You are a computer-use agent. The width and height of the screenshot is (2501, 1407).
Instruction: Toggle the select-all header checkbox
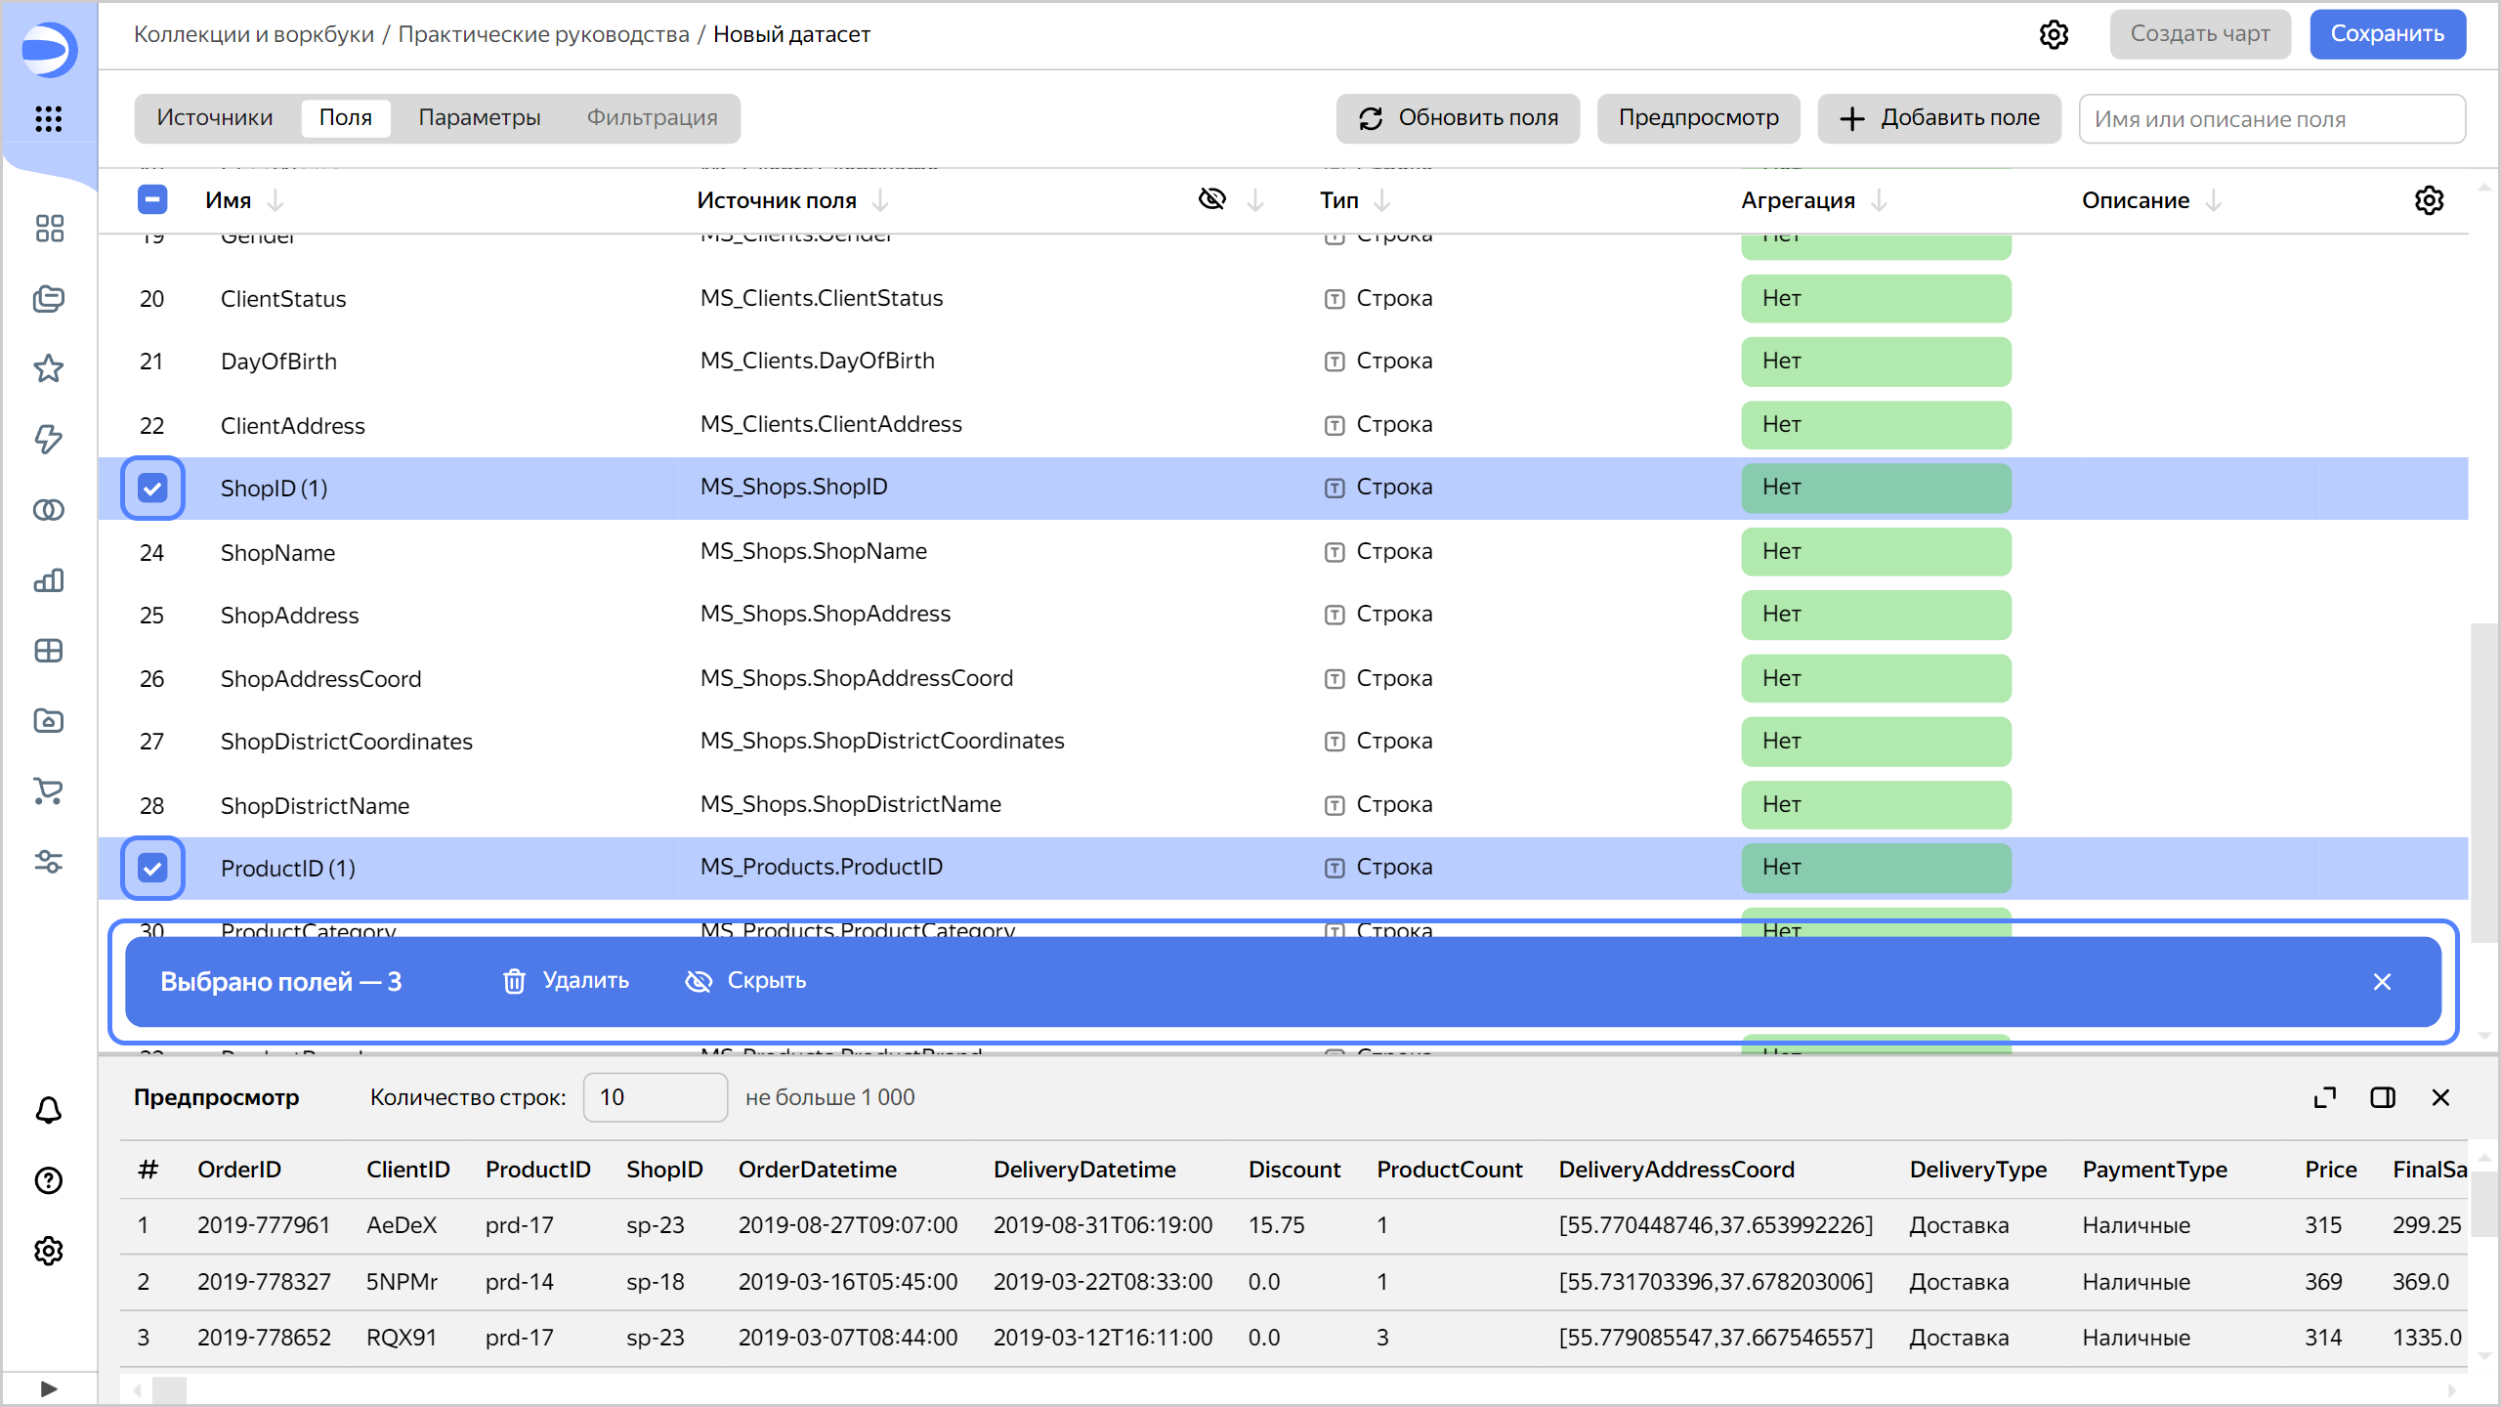152,200
